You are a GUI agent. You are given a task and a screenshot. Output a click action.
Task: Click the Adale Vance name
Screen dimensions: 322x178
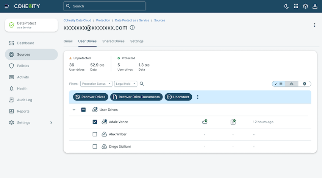(118, 122)
